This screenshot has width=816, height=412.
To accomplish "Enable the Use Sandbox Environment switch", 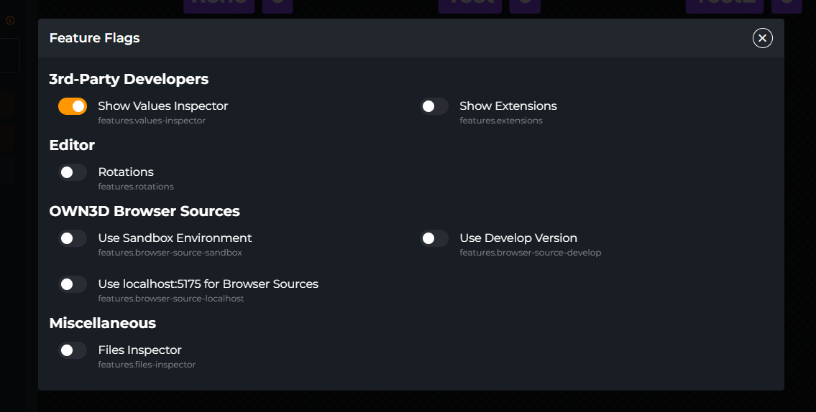I will 73,238.
